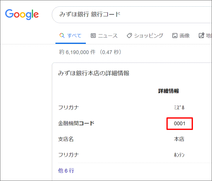Click the picture icon beside 画像

tap(175, 36)
